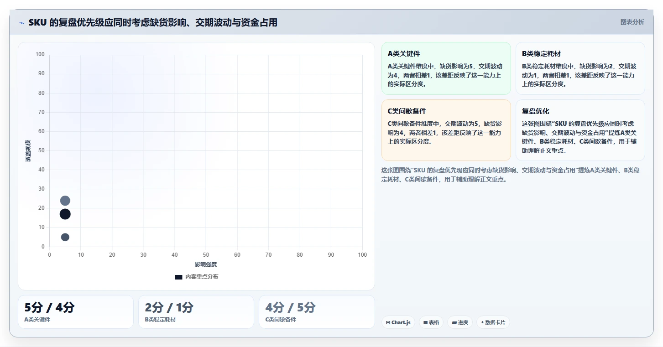Click the 数据卡片 chip's sparkle icon

[482, 322]
